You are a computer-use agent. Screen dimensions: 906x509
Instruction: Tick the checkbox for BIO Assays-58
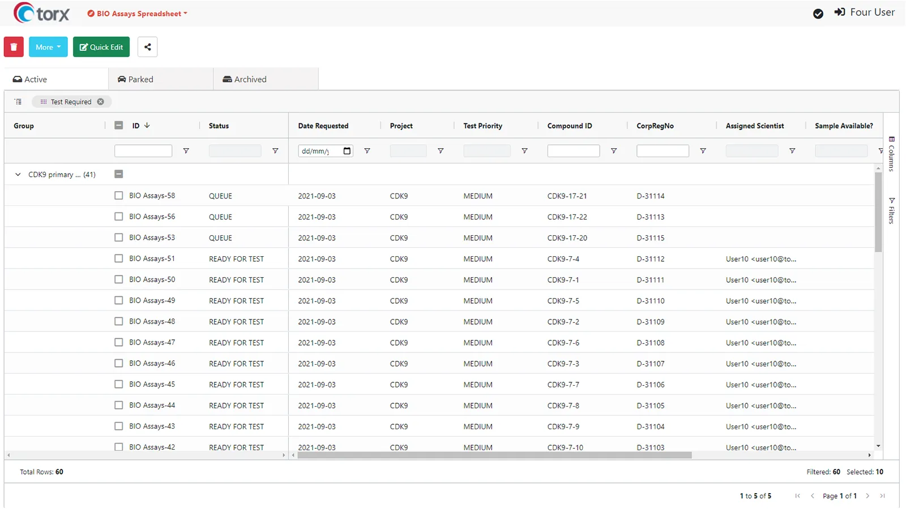[118, 196]
